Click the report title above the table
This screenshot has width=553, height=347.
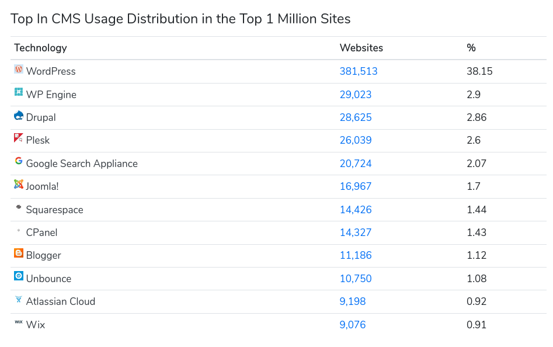pos(180,19)
